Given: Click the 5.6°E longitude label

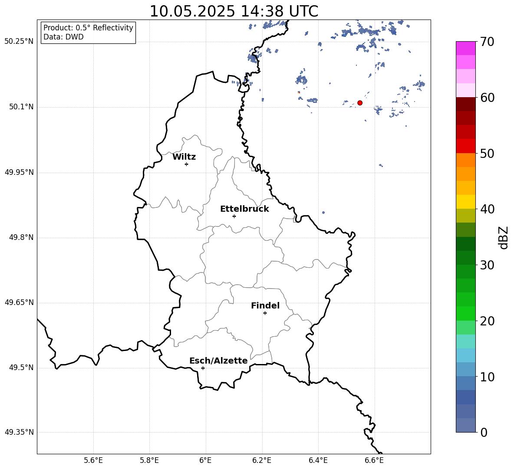Looking at the screenshot, I should [x=93, y=460].
